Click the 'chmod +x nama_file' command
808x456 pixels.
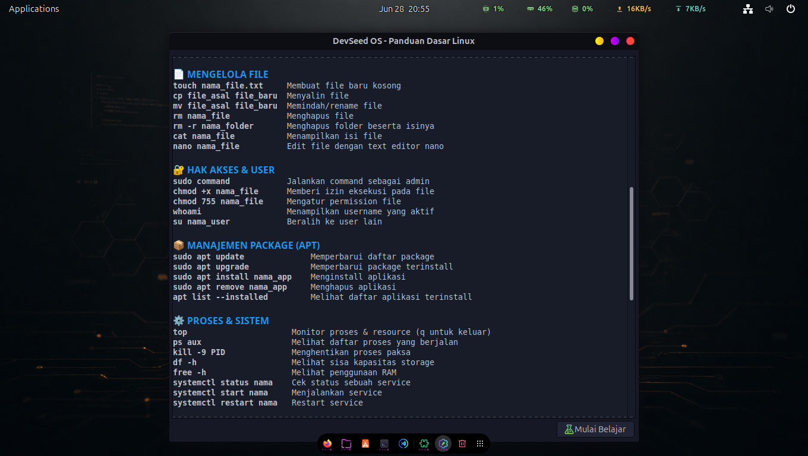(x=216, y=191)
